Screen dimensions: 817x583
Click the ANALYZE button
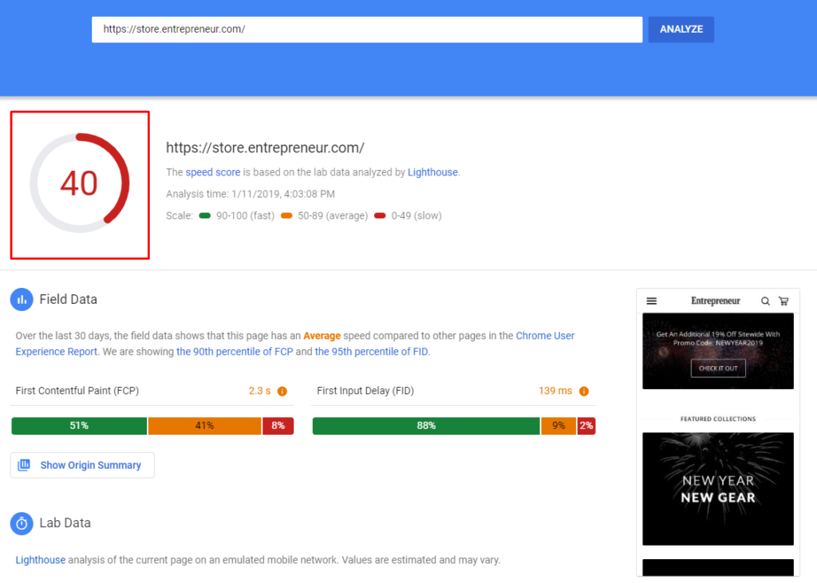(x=681, y=29)
